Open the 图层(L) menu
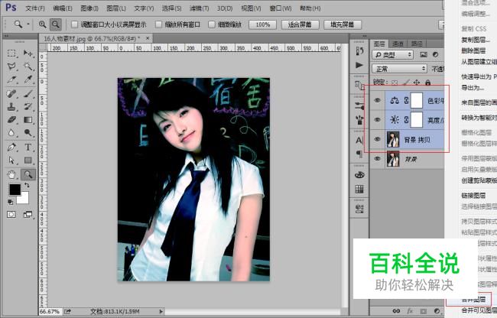The width and height of the screenshot is (497, 318). click(116, 8)
